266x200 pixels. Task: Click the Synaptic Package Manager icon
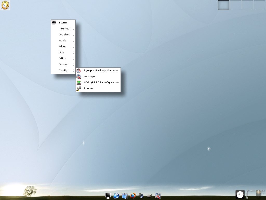click(79, 70)
